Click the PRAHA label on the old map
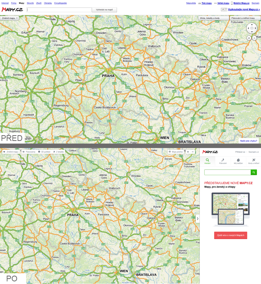The image size is (261, 284). 108,76
